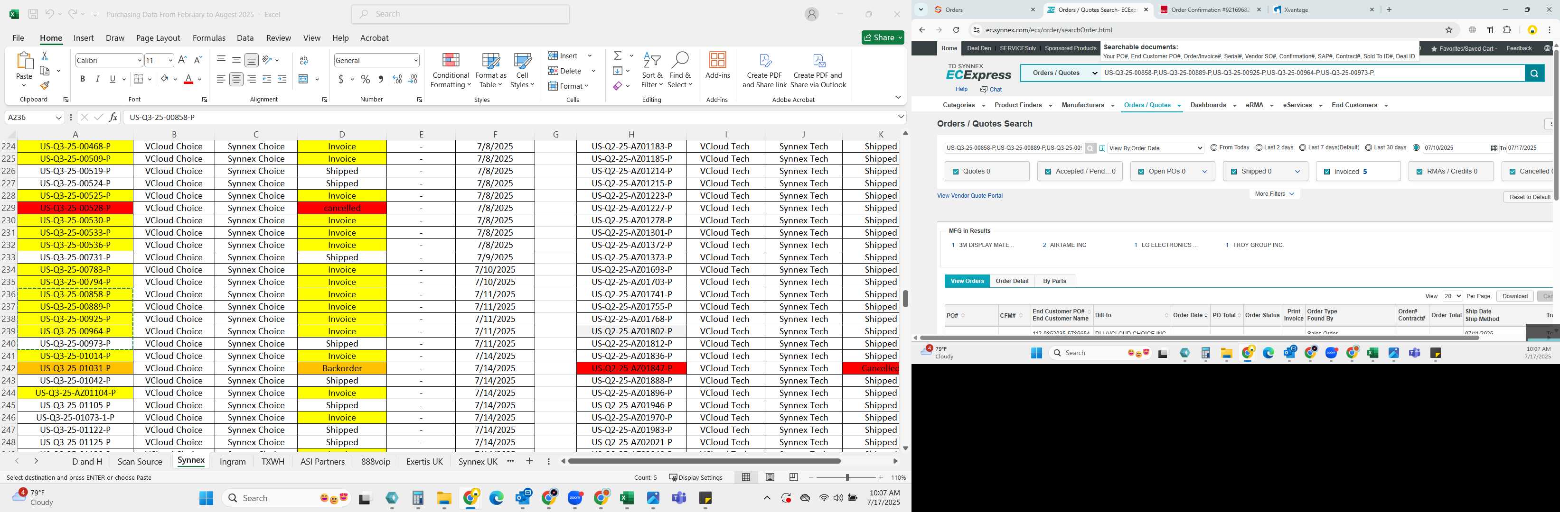Toggle the RMAs / Credits 0 checkbox
1560x512 pixels.
tap(1419, 172)
